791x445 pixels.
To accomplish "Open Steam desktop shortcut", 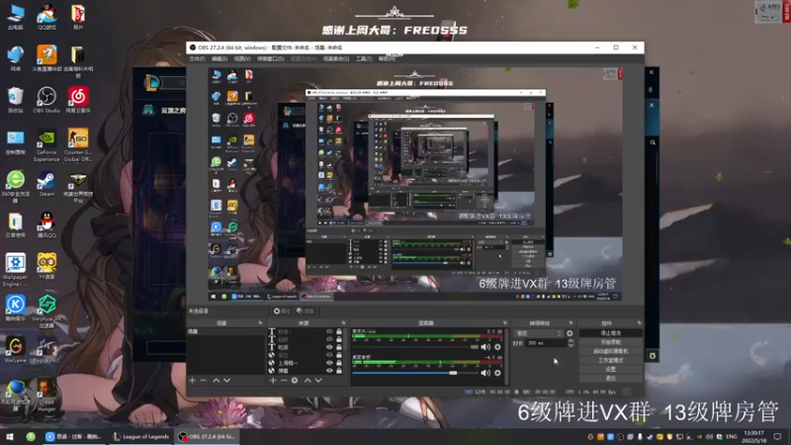I will [x=46, y=184].
